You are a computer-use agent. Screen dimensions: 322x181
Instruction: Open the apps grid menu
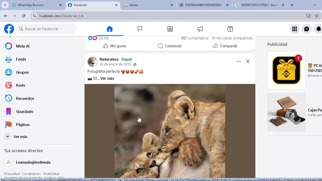(295, 29)
